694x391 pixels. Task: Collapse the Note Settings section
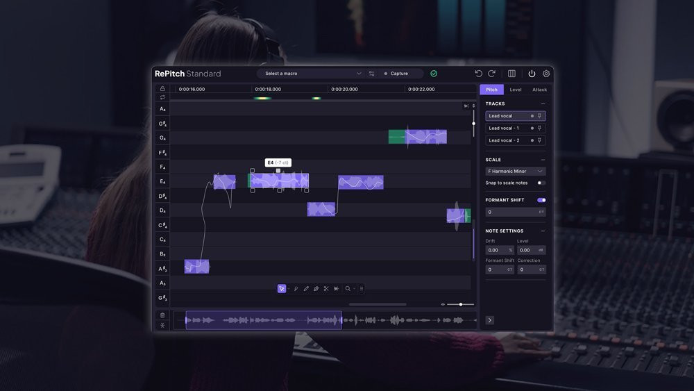(543, 231)
